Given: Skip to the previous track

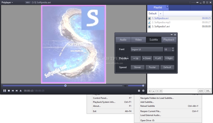Looking at the screenshot, I should coord(13,91).
